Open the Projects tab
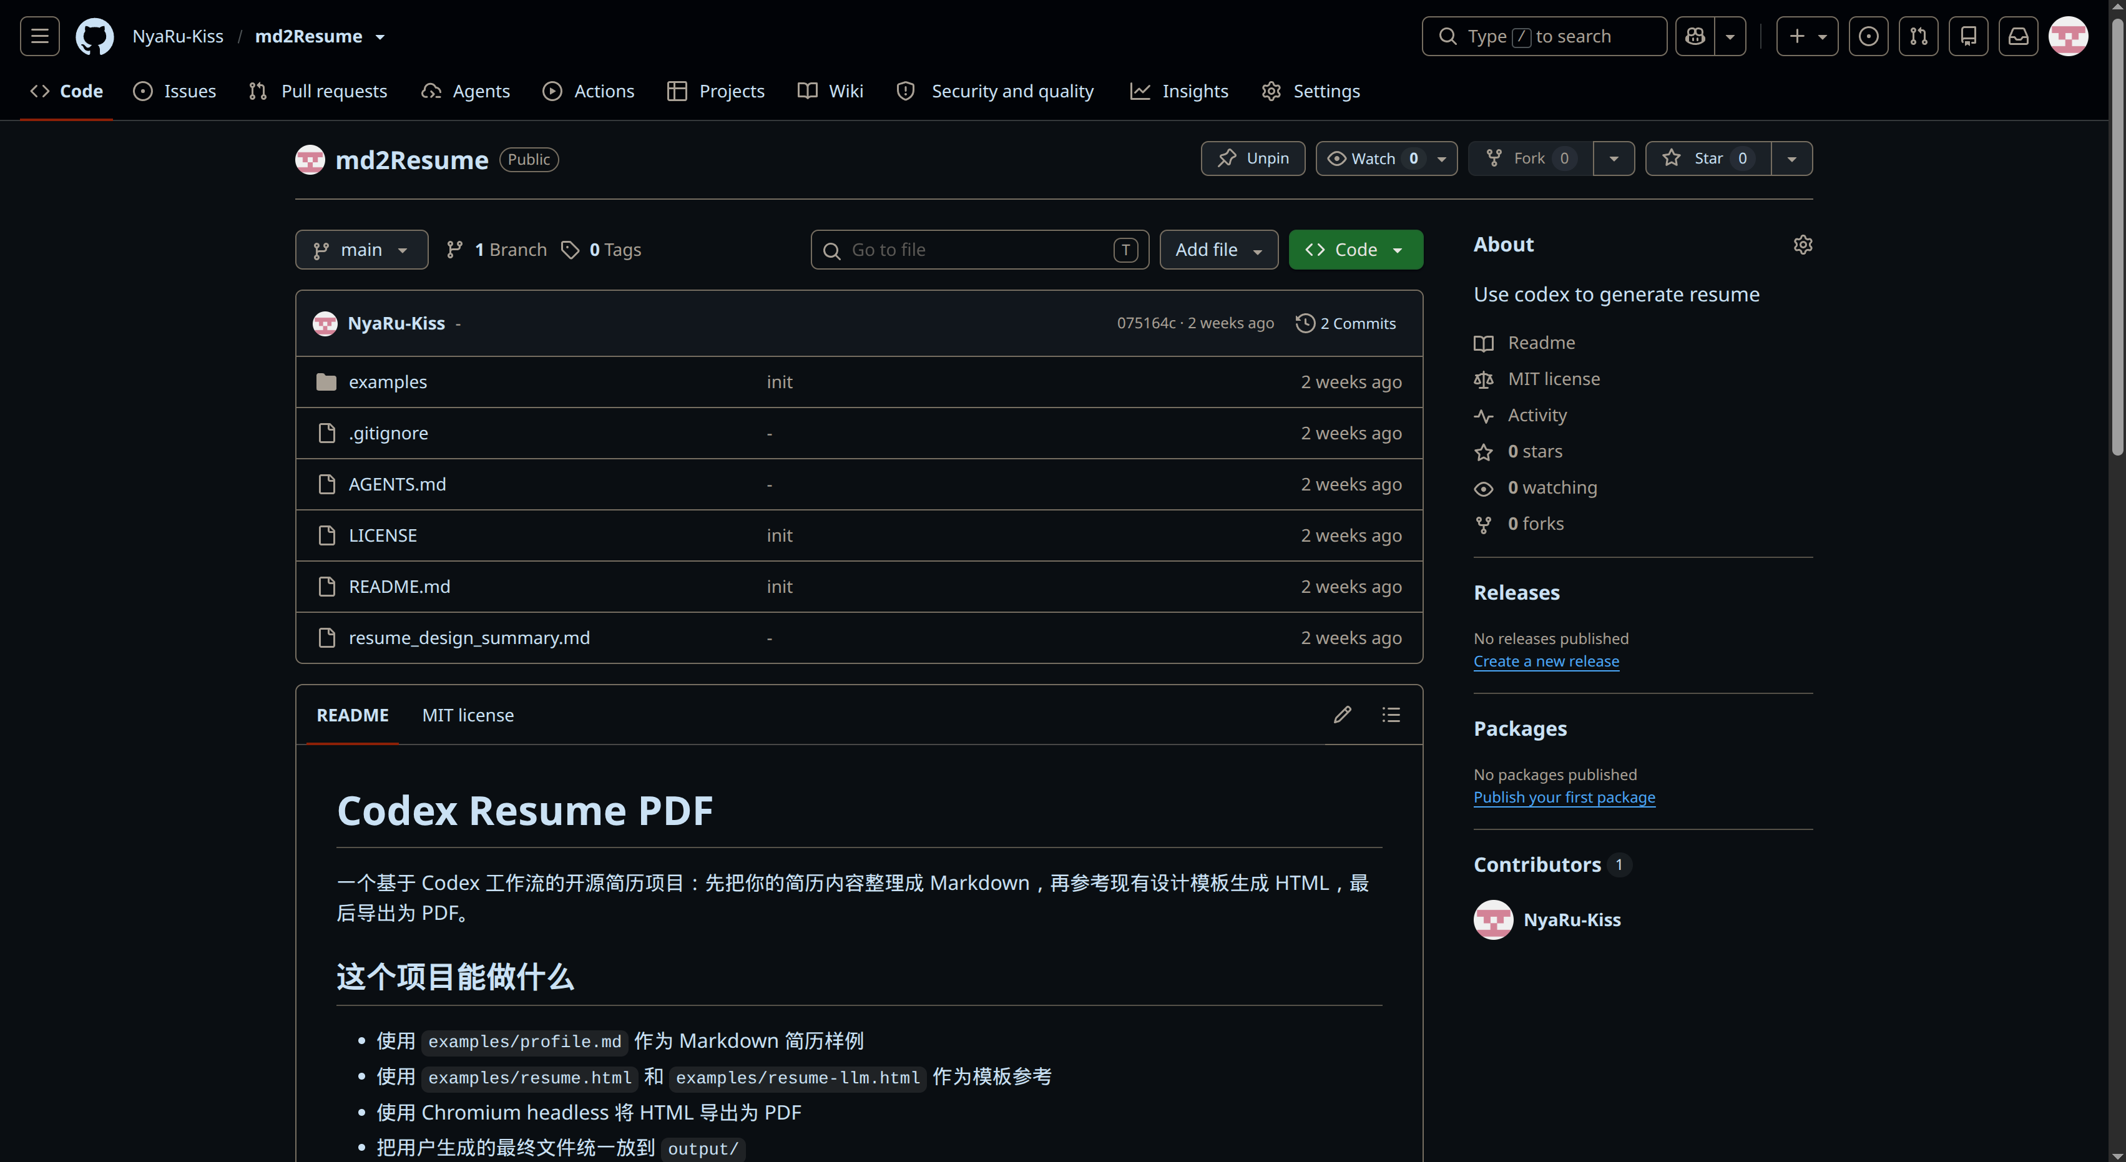Viewport: 2126px width, 1162px height. coord(717,90)
